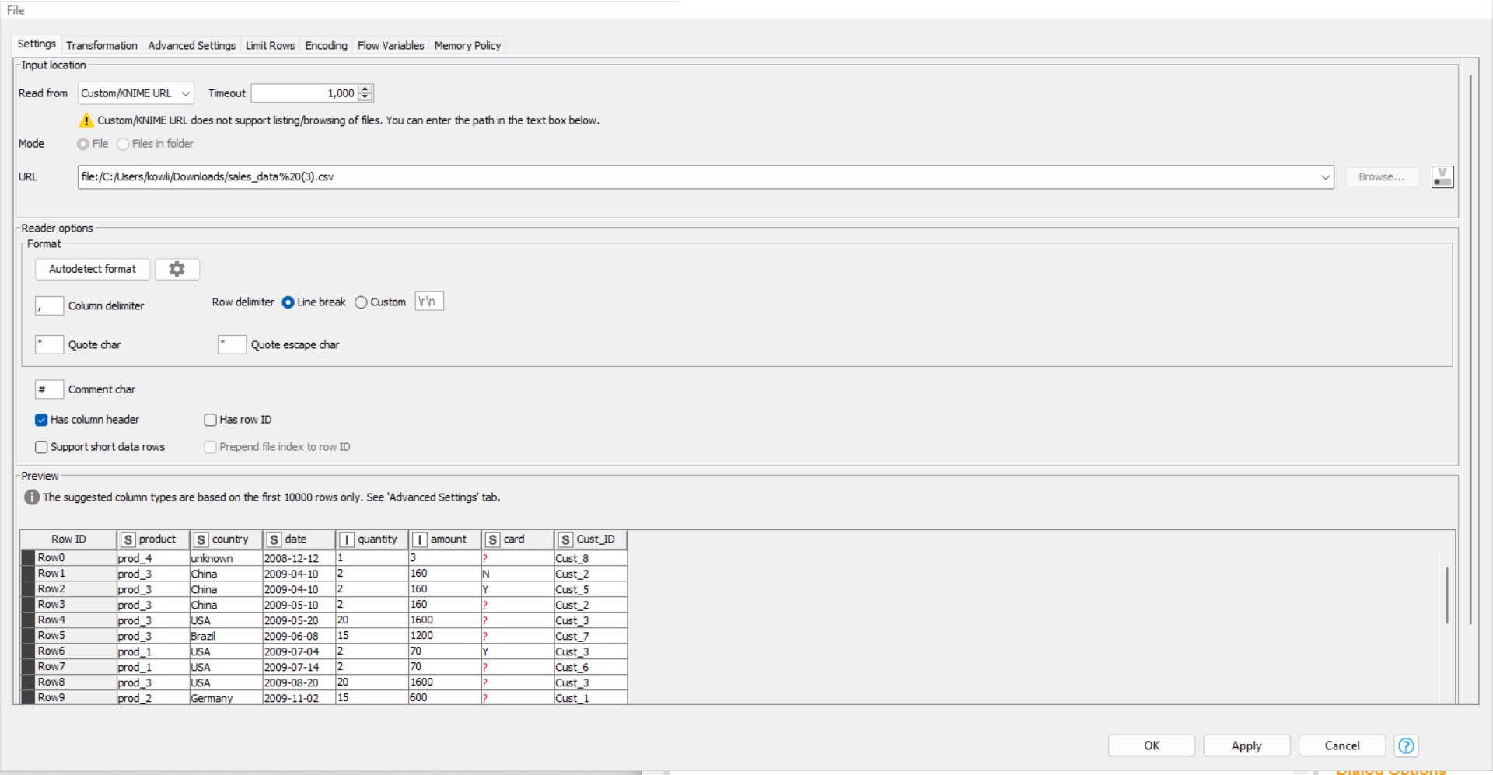Screen dimensions: 1493x775
Task: Decrease the Timeout value with down arrow
Action: pos(365,98)
